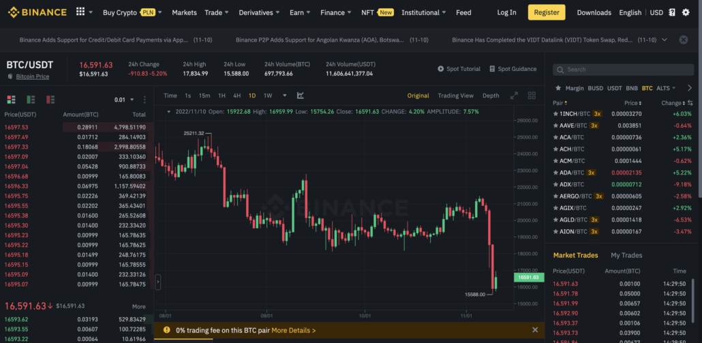The image size is (702, 343).
Task: Open the order book more options dots
Action: (144, 100)
